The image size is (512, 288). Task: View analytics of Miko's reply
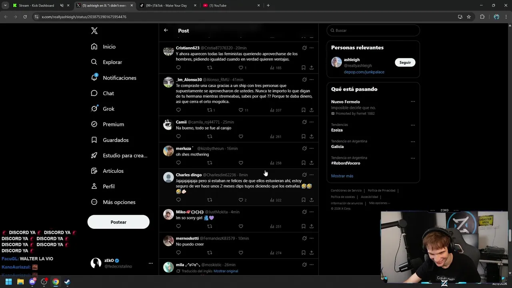tap(276, 226)
